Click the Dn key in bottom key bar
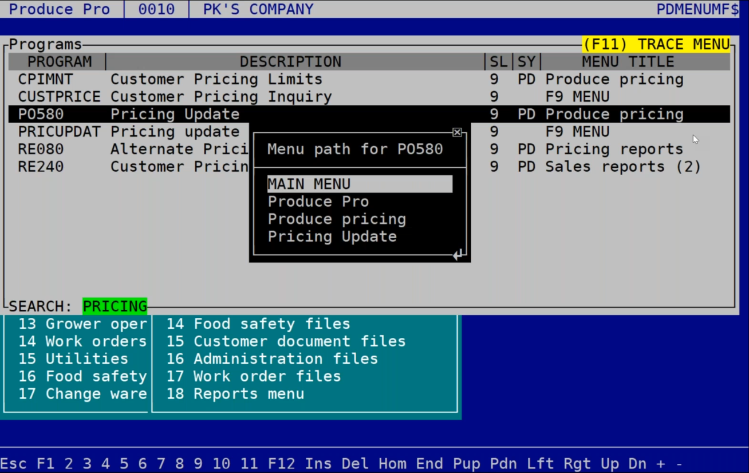The width and height of the screenshot is (749, 473). coord(637,463)
